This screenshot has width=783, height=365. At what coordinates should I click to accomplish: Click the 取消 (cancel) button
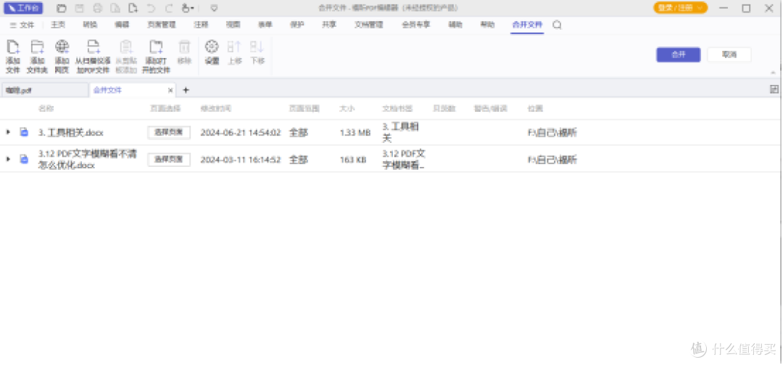pos(729,54)
